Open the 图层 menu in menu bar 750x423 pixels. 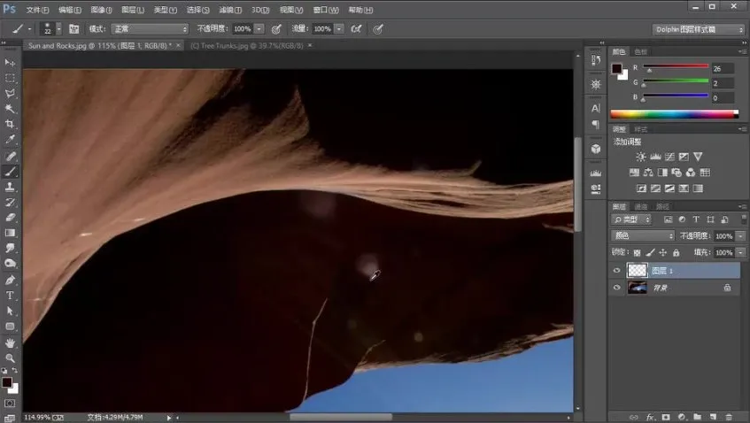click(x=133, y=10)
